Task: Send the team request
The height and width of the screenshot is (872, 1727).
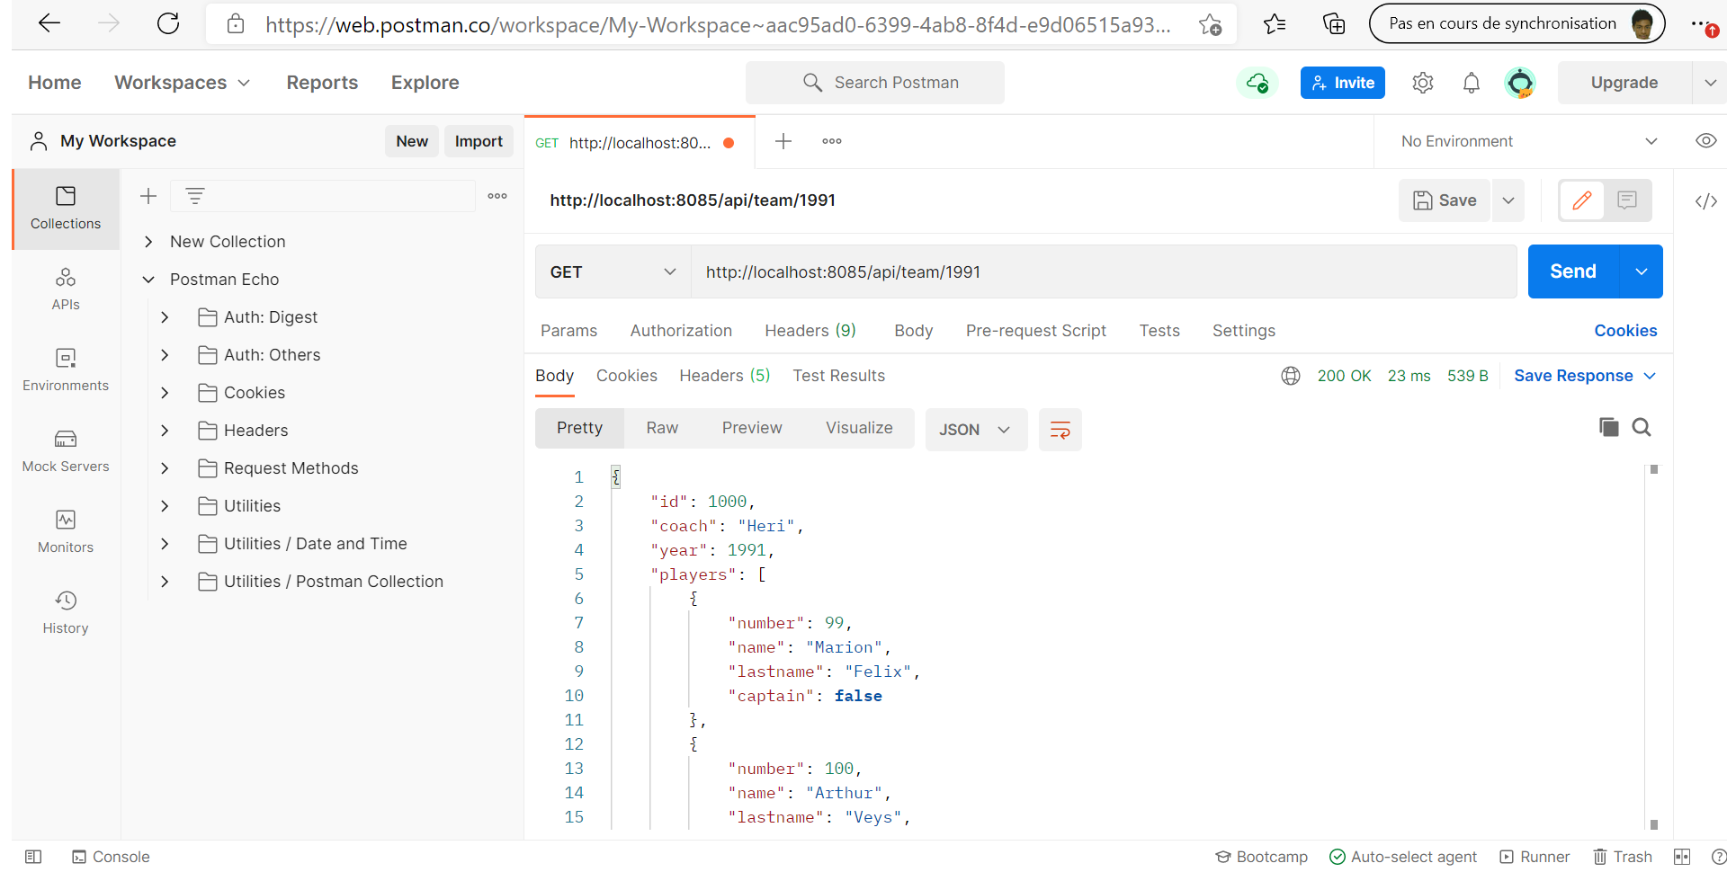Action: 1572,271
